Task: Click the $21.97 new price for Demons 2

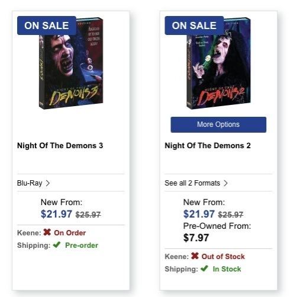Action: click(199, 214)
